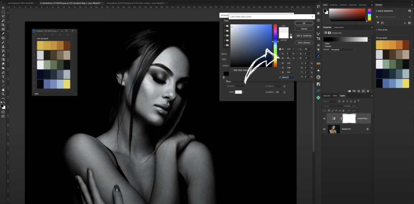Open the Adjustments tab
Screen dimensions: 414x204
pos(339,27)
